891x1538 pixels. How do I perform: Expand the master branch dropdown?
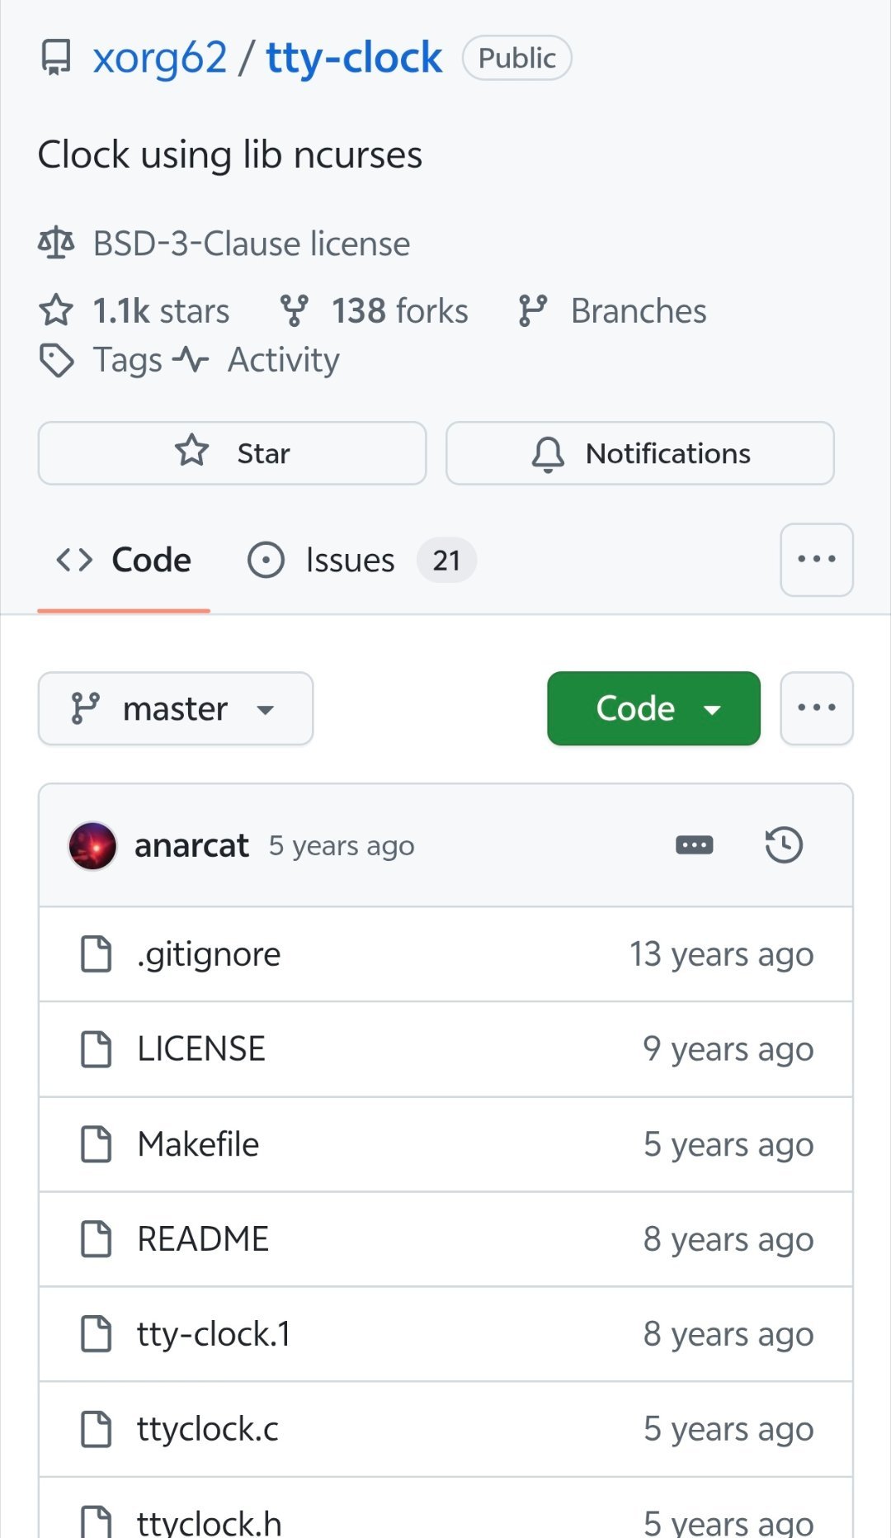pos(176,708)
